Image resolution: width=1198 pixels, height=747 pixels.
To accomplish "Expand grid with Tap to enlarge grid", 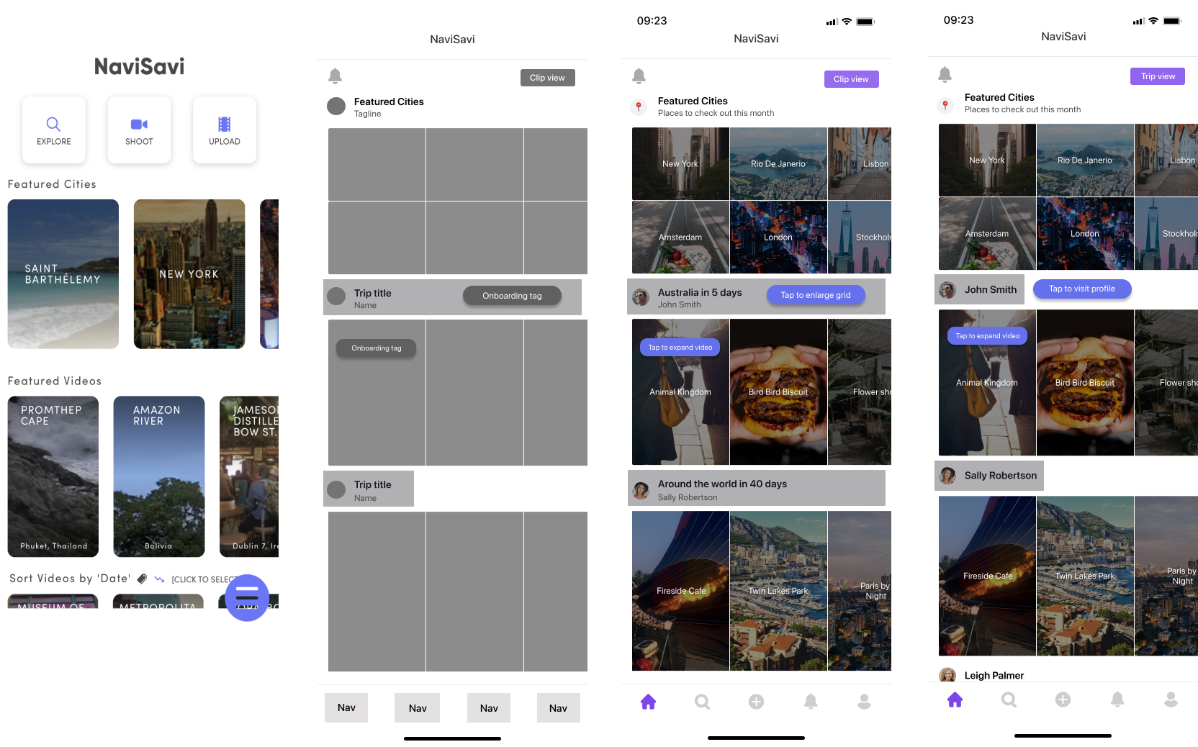I will [816, 295].
